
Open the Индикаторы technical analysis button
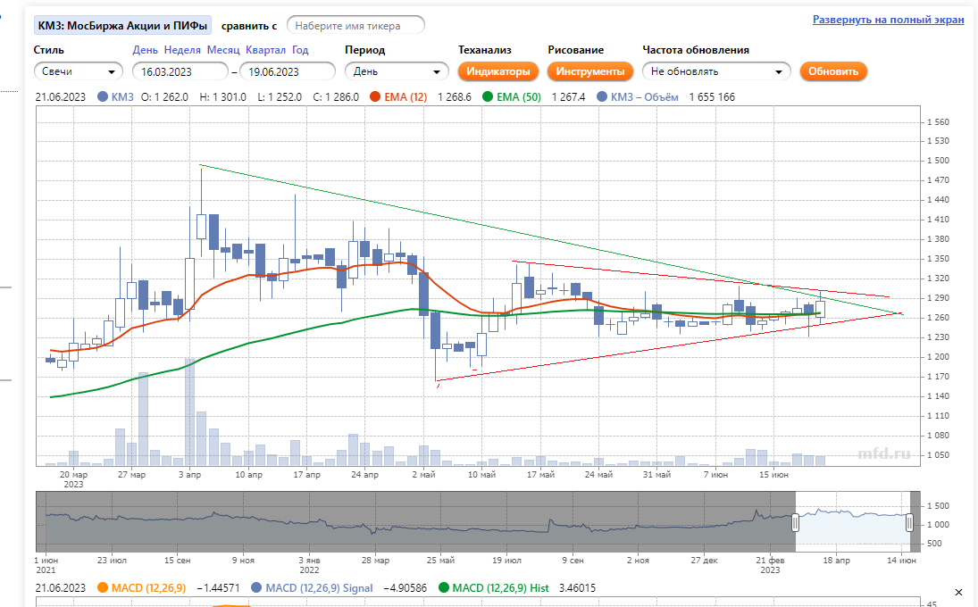[x=498, y=71]
